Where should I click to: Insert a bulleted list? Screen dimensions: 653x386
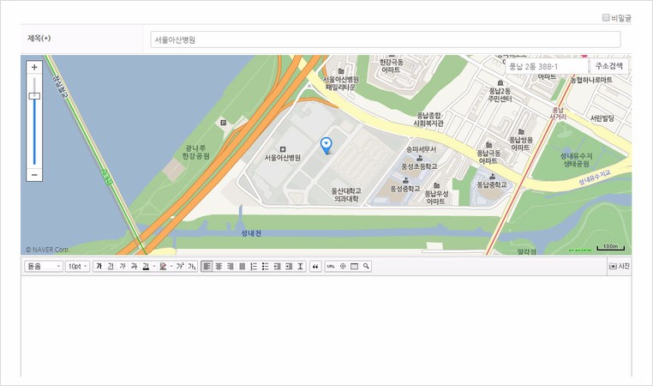266,267
